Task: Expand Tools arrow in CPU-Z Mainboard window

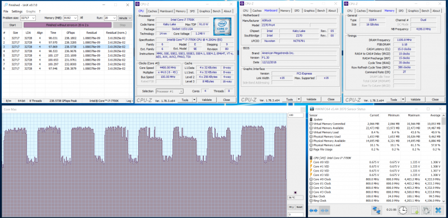Action: 299,99
